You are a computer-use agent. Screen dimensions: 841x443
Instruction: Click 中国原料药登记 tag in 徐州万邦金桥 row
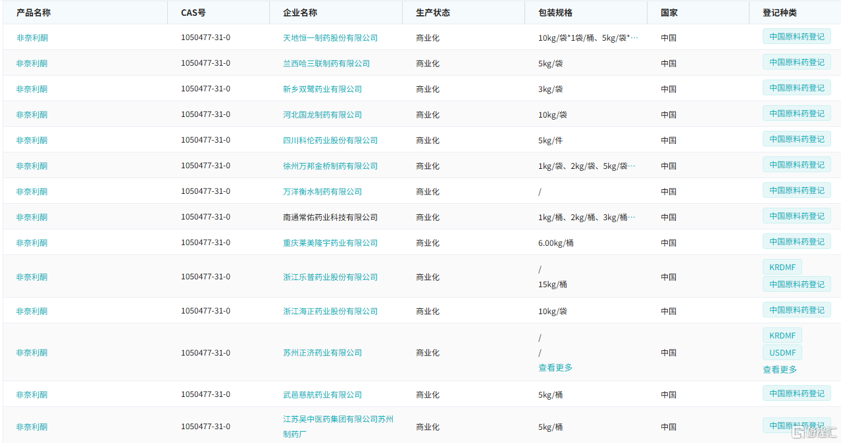click(x=797, y=165)
